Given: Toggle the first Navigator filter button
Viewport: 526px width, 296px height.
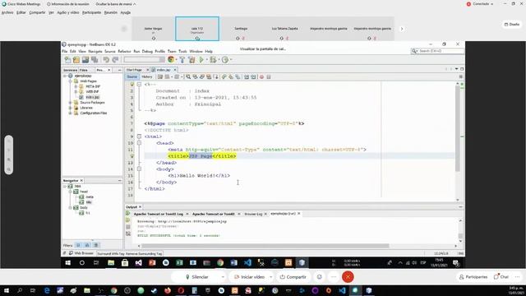Looking at the screenshot, I should [x=78, y=245].
